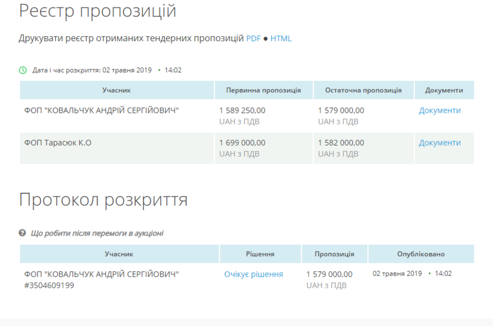Image resolution: width=493 pixels, height=326 pixels.
Task: Open the HTML version of the proposals registry
Action: 281,38
